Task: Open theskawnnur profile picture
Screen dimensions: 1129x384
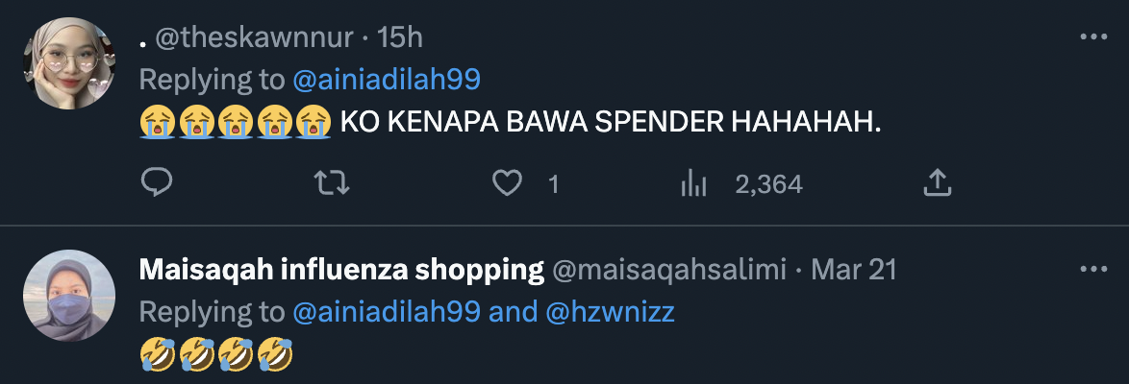Action: [69, 63]
